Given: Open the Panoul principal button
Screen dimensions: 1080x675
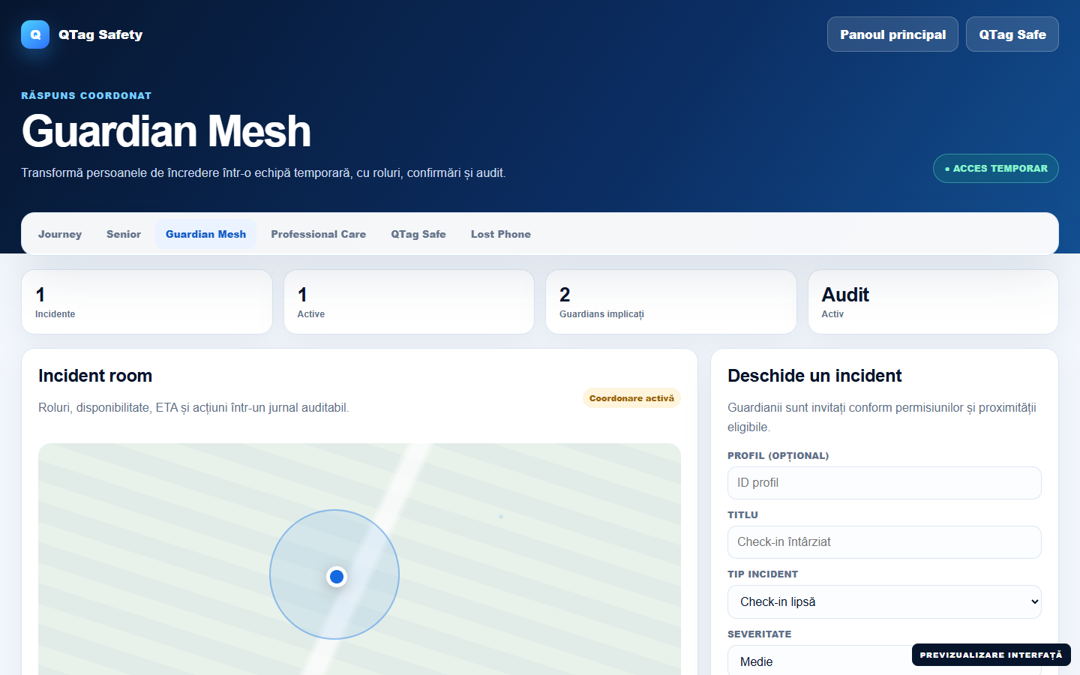Looking at the screenshot, I should [892, 34].
